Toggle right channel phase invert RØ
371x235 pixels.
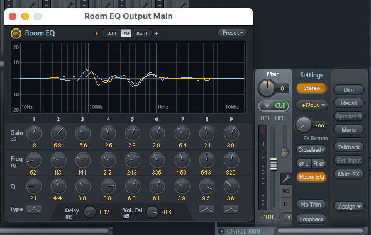tap(319, 164)
